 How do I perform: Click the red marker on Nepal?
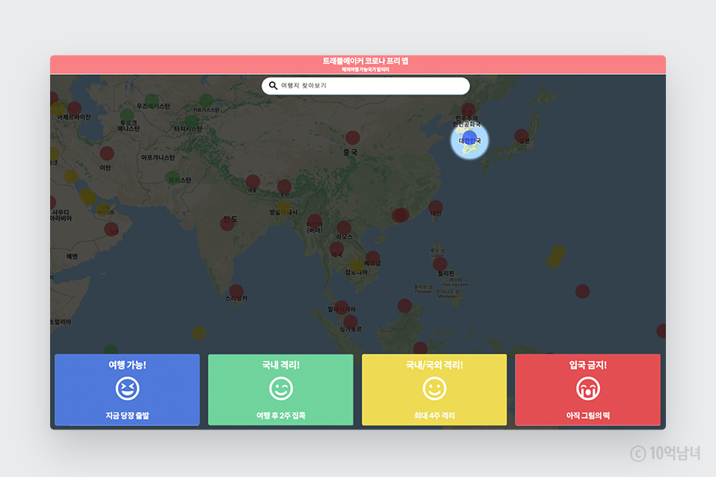point(253,181)
